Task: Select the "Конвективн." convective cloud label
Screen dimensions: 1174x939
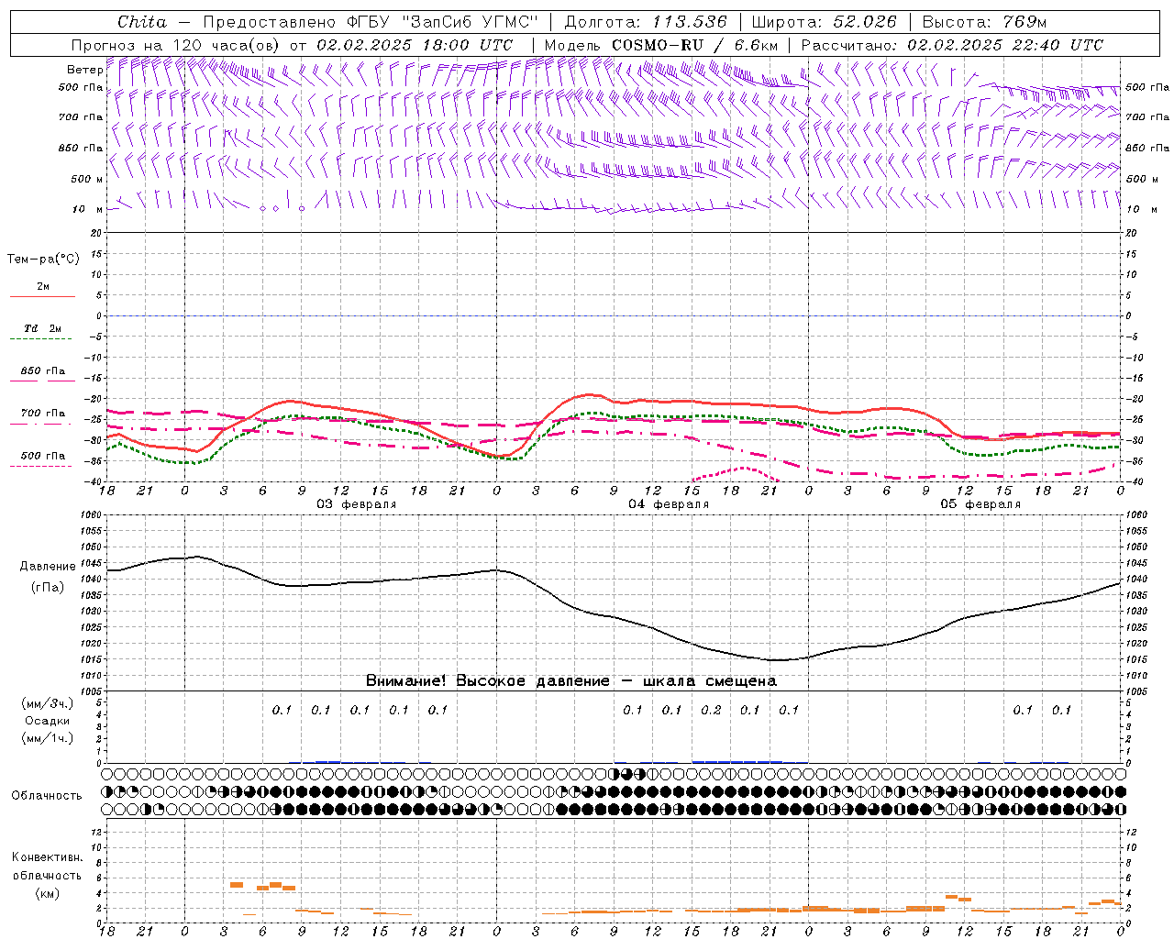Action: [47, 857]
